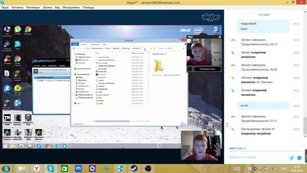This screenshot has width=307, height=173.
Task: Click 'Roaming' in the Explorer address path
Action: click(x=126, y=48)
